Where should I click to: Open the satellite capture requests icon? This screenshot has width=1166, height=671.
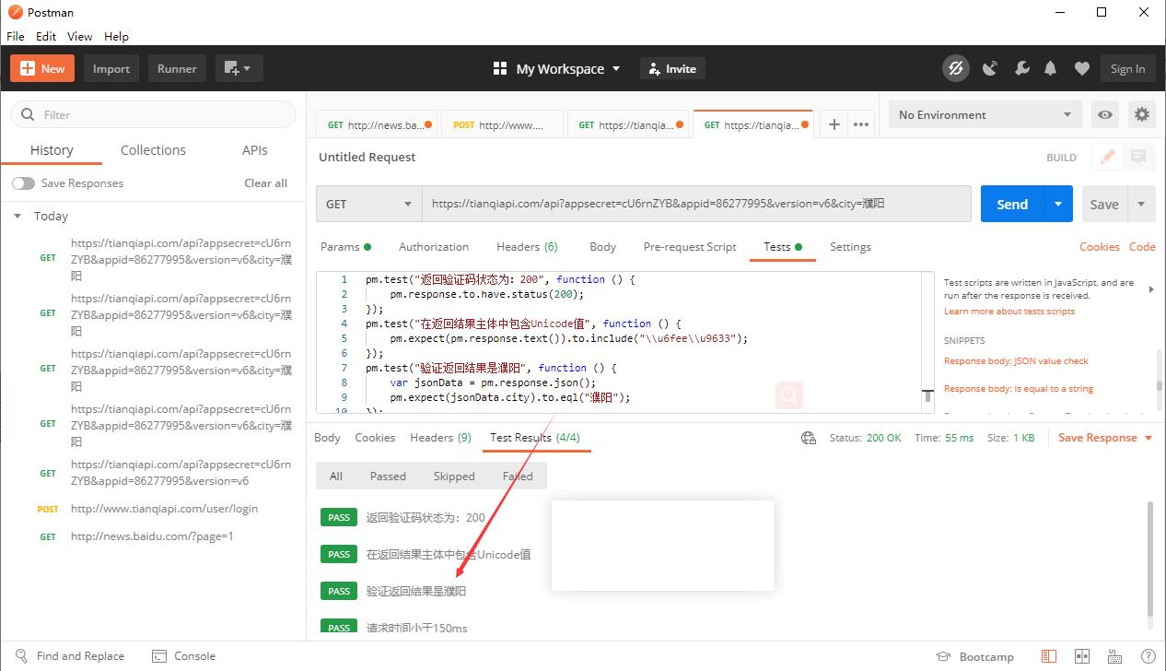(x=990, y=68)
